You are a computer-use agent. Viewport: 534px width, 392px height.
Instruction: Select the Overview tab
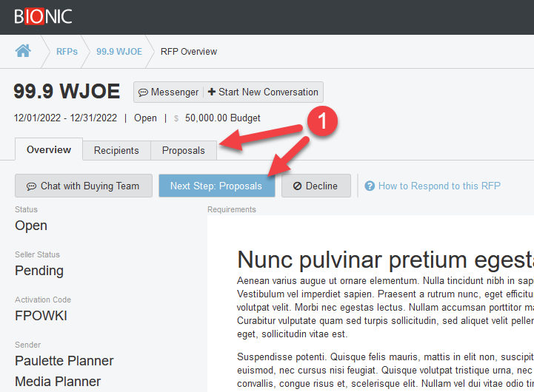[49, 149]
